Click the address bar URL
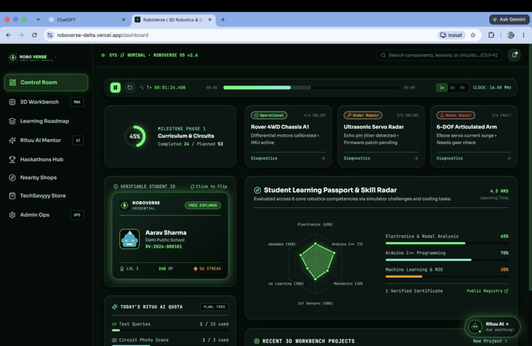The image size is (532, 346). [102, 35]
